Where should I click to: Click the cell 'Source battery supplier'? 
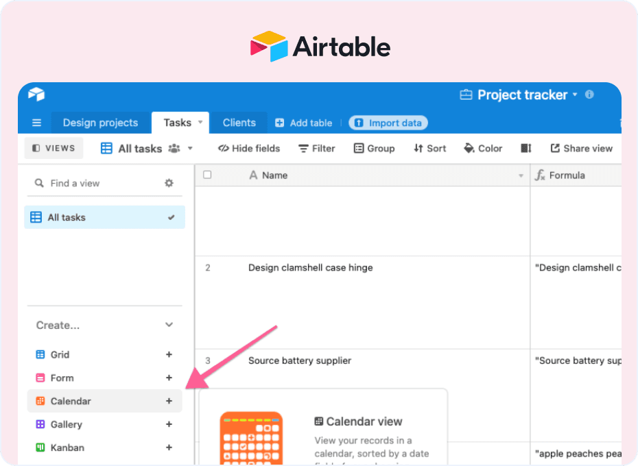pos(362,395)
